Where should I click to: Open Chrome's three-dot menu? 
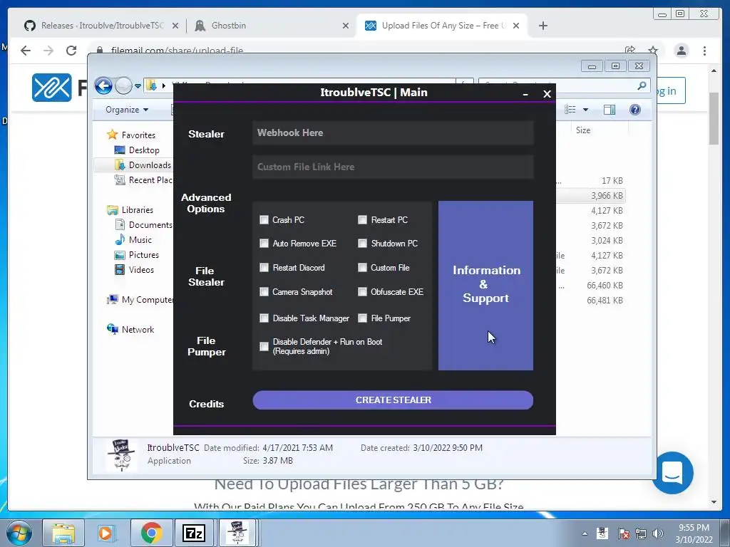705,51
